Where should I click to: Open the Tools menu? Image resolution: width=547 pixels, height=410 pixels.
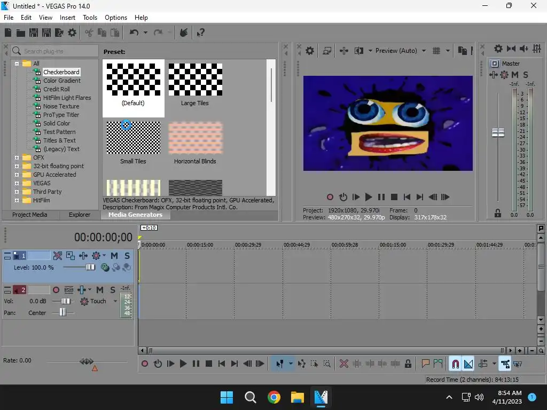click(x=90, y=18)
